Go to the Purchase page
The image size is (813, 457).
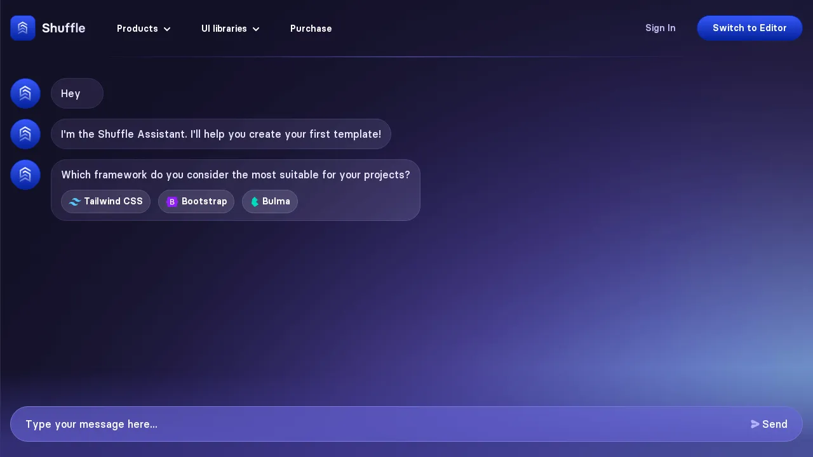coord(311,29)
